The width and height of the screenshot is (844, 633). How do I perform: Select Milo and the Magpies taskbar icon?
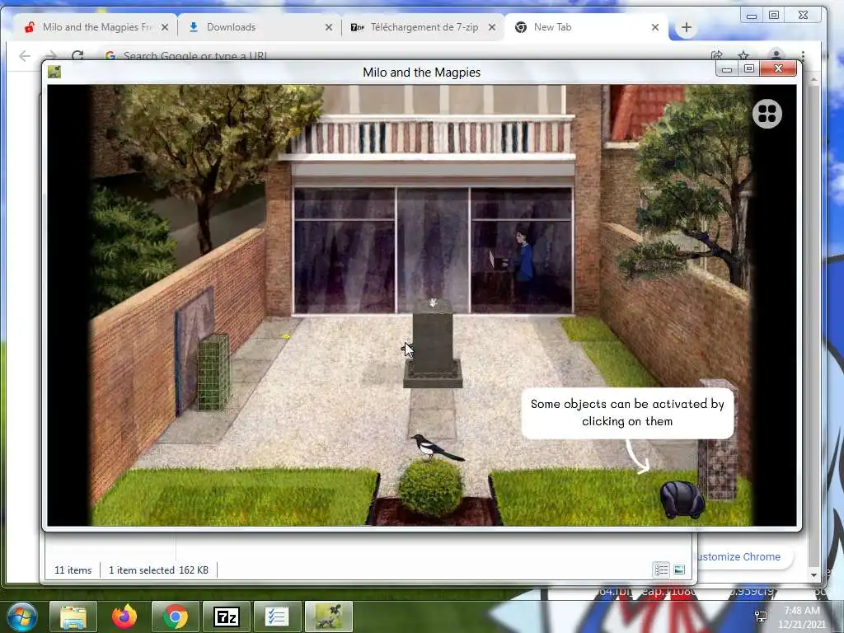pos(329,617)
